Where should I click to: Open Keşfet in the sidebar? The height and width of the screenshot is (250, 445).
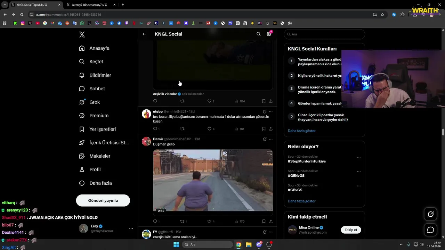91,61
